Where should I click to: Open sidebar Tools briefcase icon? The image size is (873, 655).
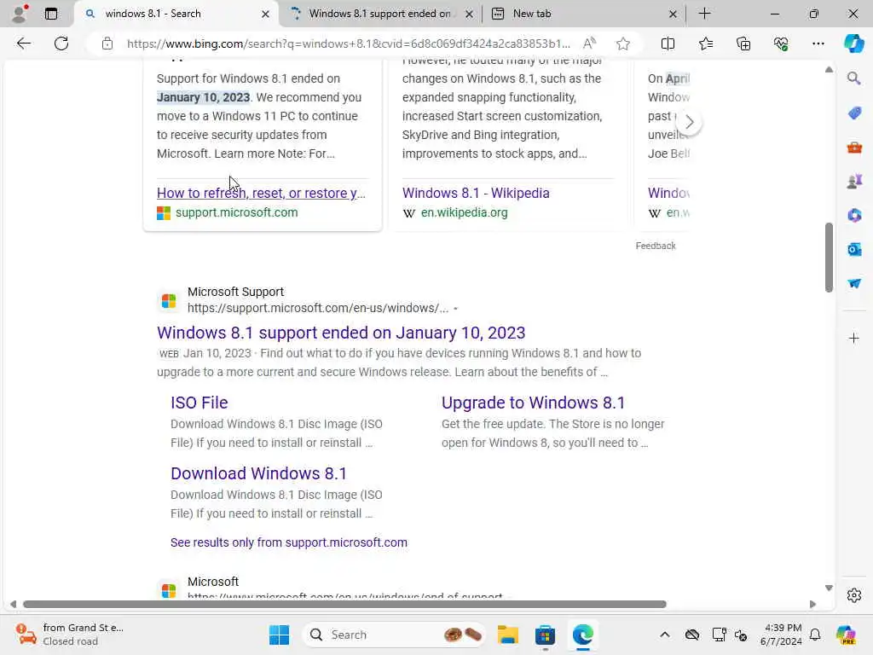854,148
